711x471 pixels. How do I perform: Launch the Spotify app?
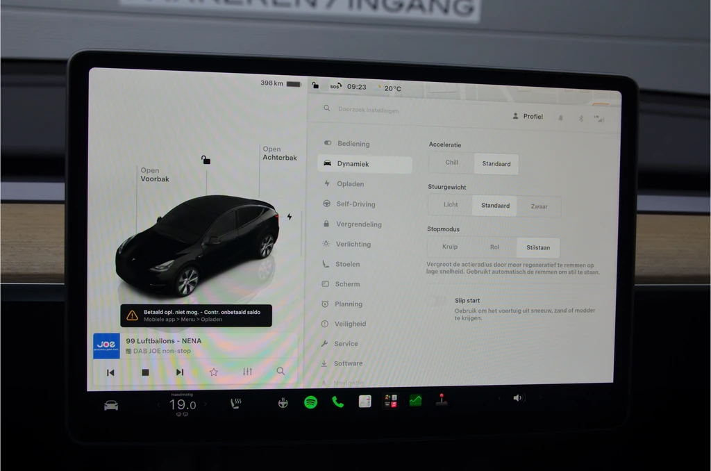tap(310, 402)
